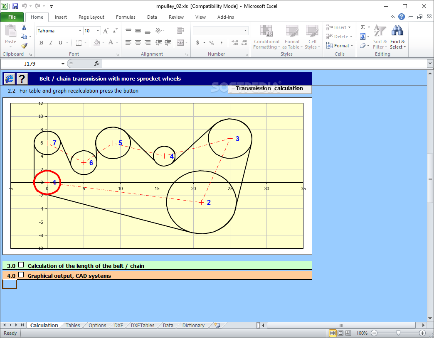434x338 pixels.
Task: Click Align Text Right icon
Action: (148, 42)
